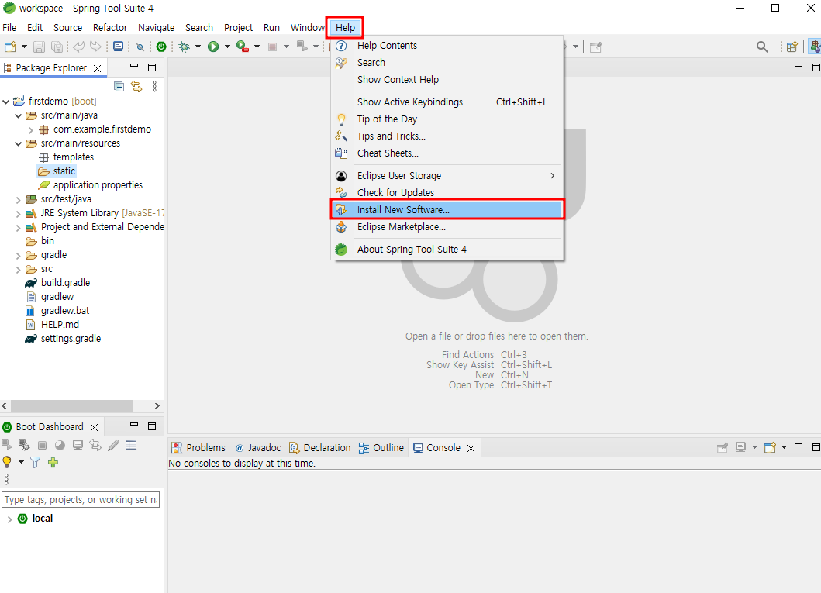This screenshot has height=593, width=821.
Task: Choose Check for Updates
Action: point(447,192)
